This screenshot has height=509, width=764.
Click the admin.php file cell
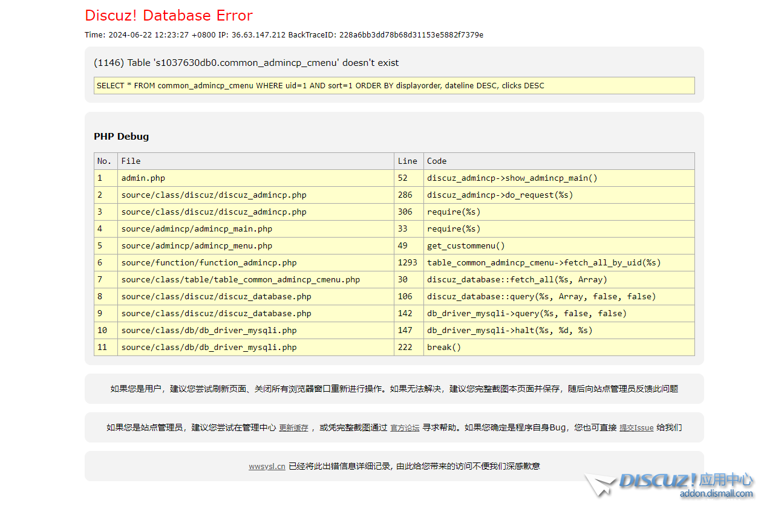(143, 178)
